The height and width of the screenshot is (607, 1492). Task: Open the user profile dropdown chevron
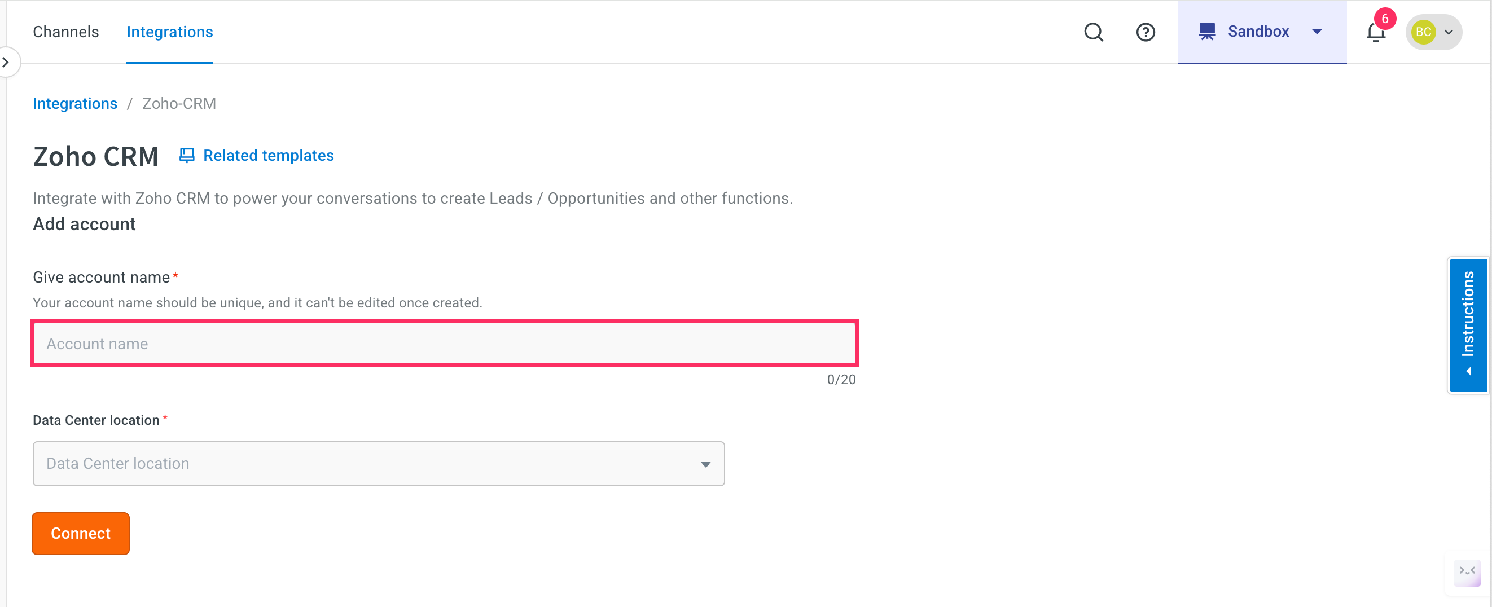point(1449,32)
